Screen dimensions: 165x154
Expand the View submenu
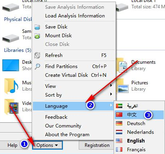(x=74, y=86)
